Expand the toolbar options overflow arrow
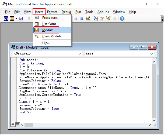Screen dimensions: 164x135 coord(162,19)
